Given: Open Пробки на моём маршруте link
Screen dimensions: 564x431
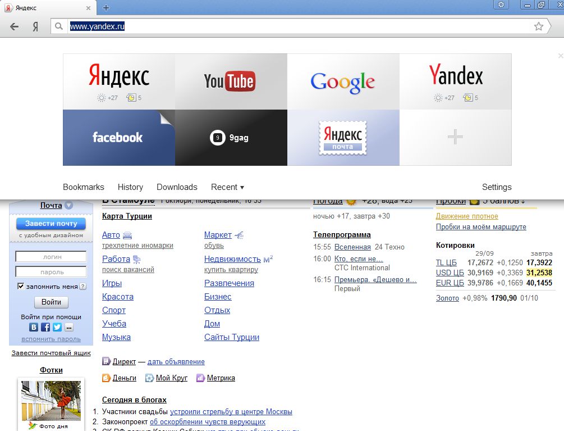Looking at the screenshot, I should tap(481, 227).
